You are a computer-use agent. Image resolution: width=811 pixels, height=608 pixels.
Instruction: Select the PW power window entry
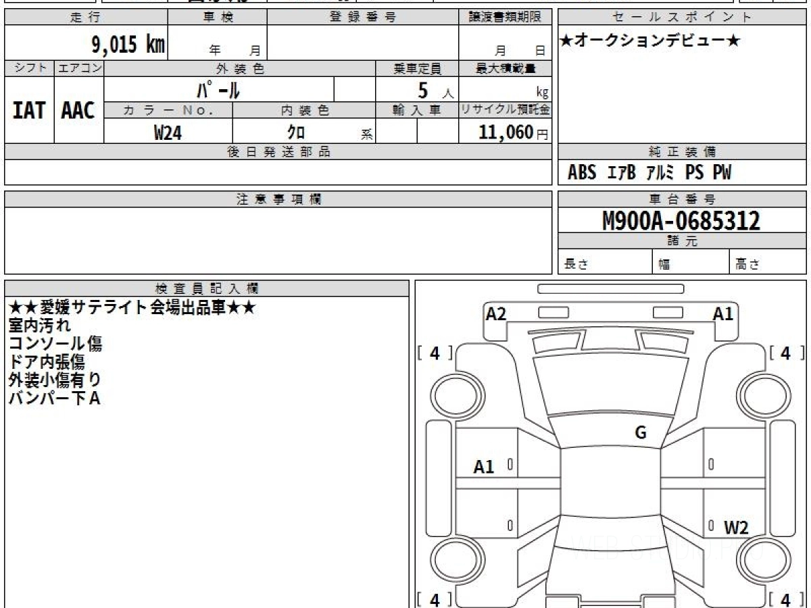click(x=722, y=173)
